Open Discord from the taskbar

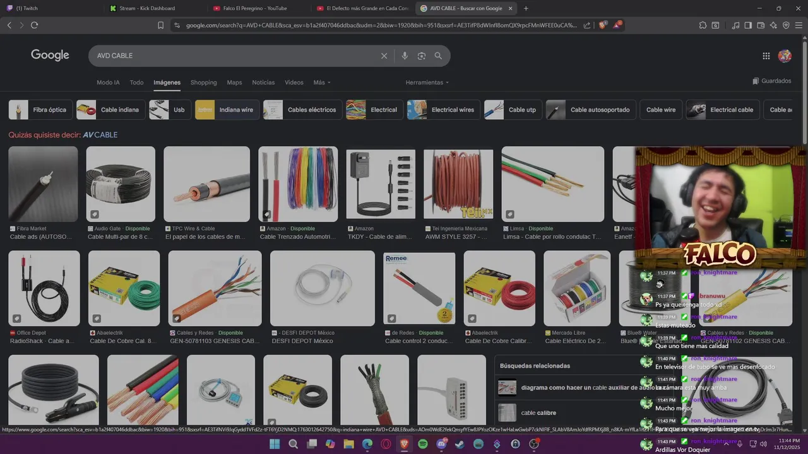(441, 444)
